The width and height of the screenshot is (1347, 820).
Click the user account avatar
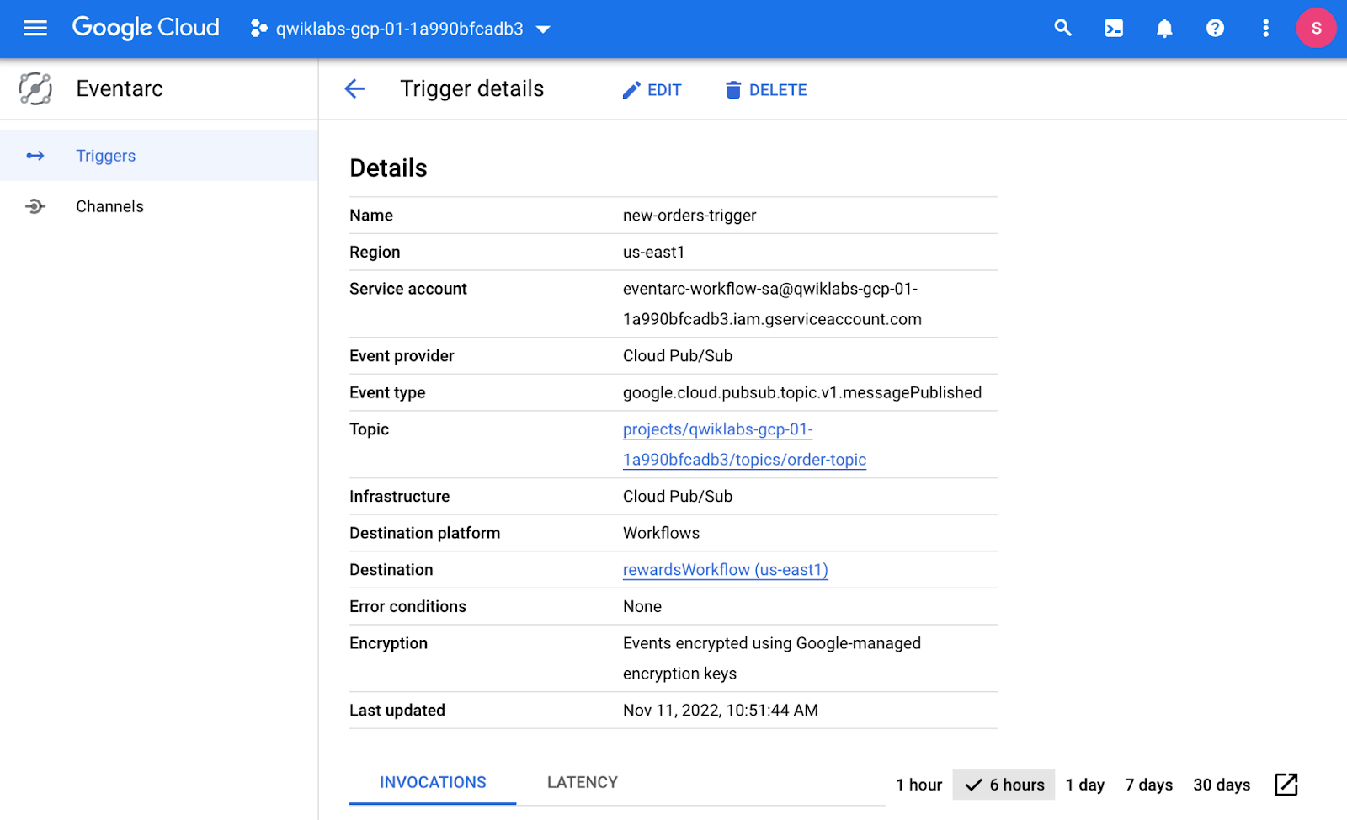(1315, 29)
